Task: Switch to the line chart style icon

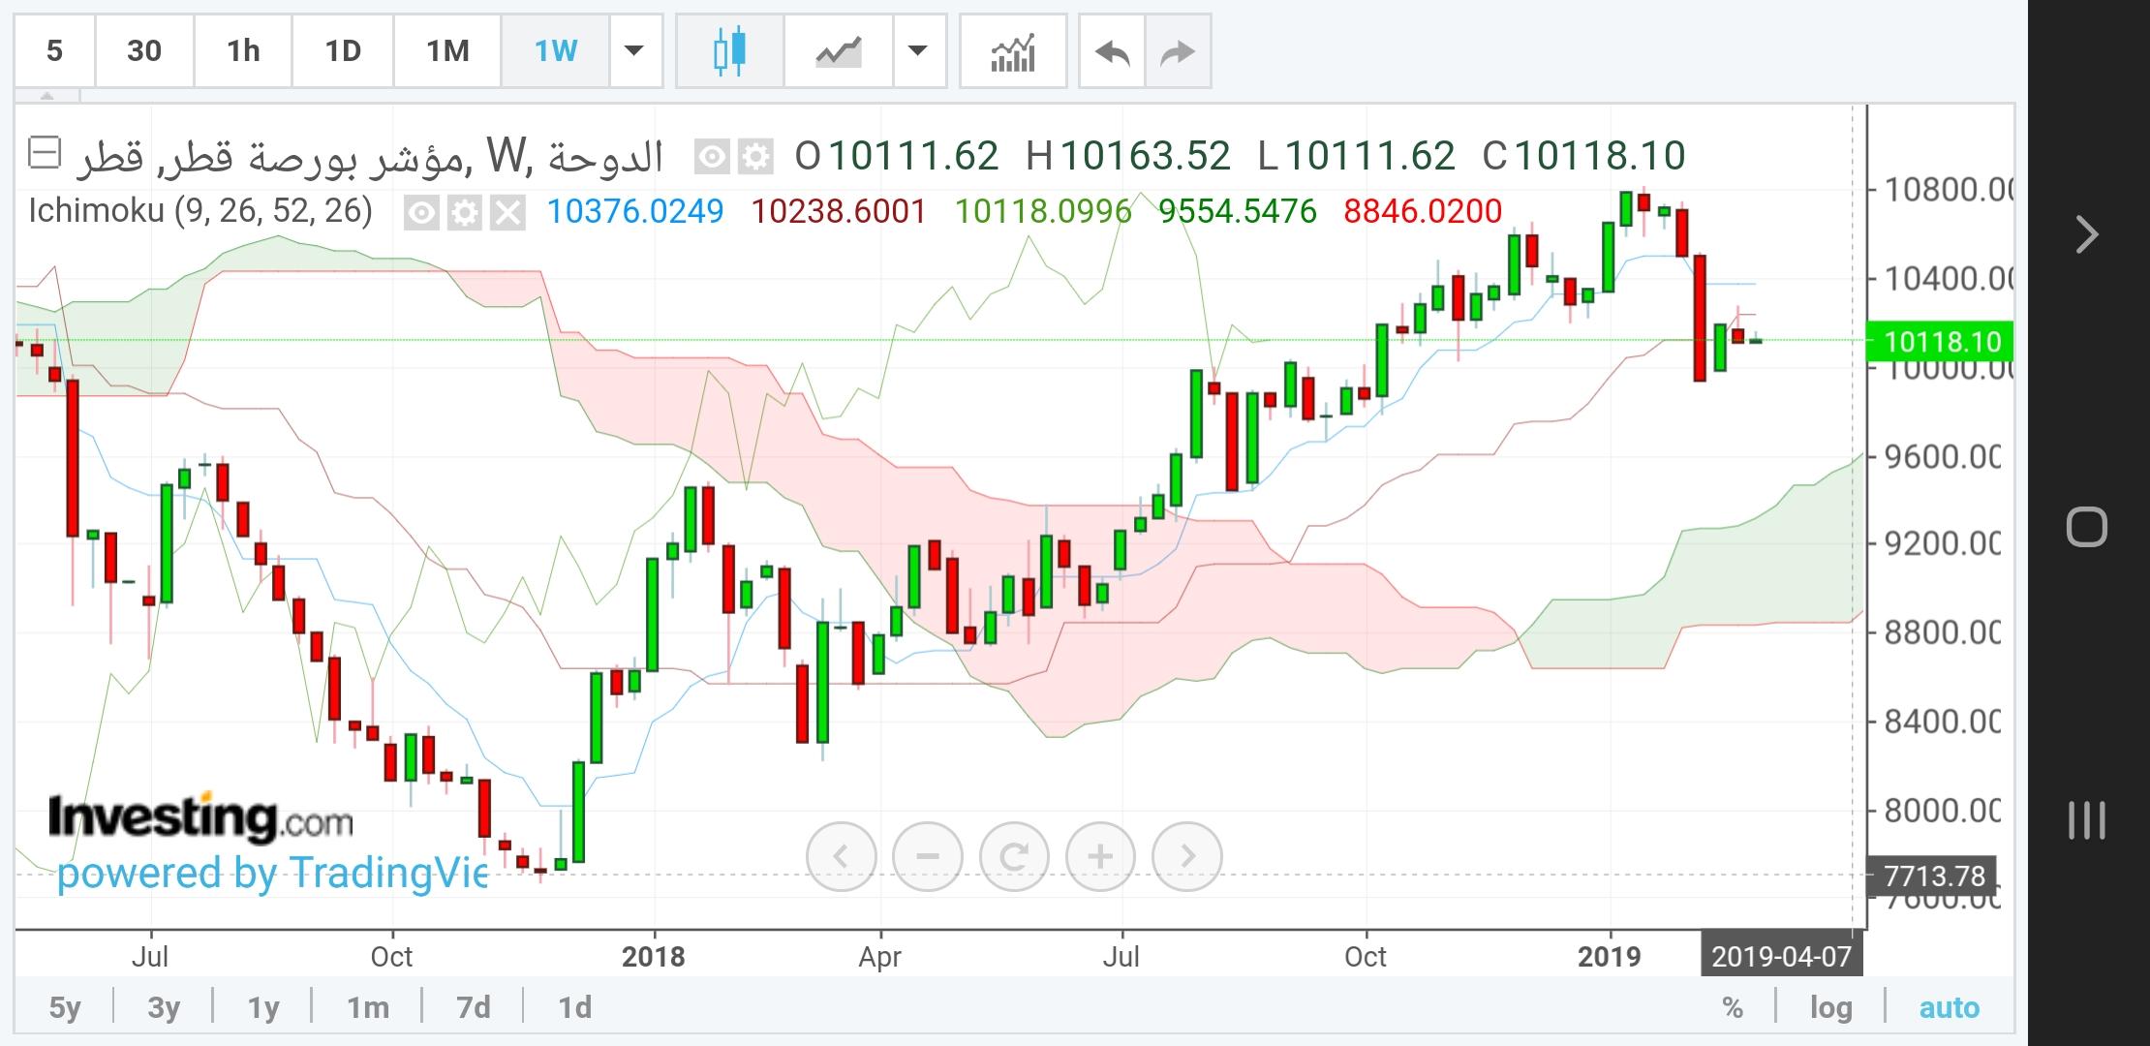Action: click(838, 51)
